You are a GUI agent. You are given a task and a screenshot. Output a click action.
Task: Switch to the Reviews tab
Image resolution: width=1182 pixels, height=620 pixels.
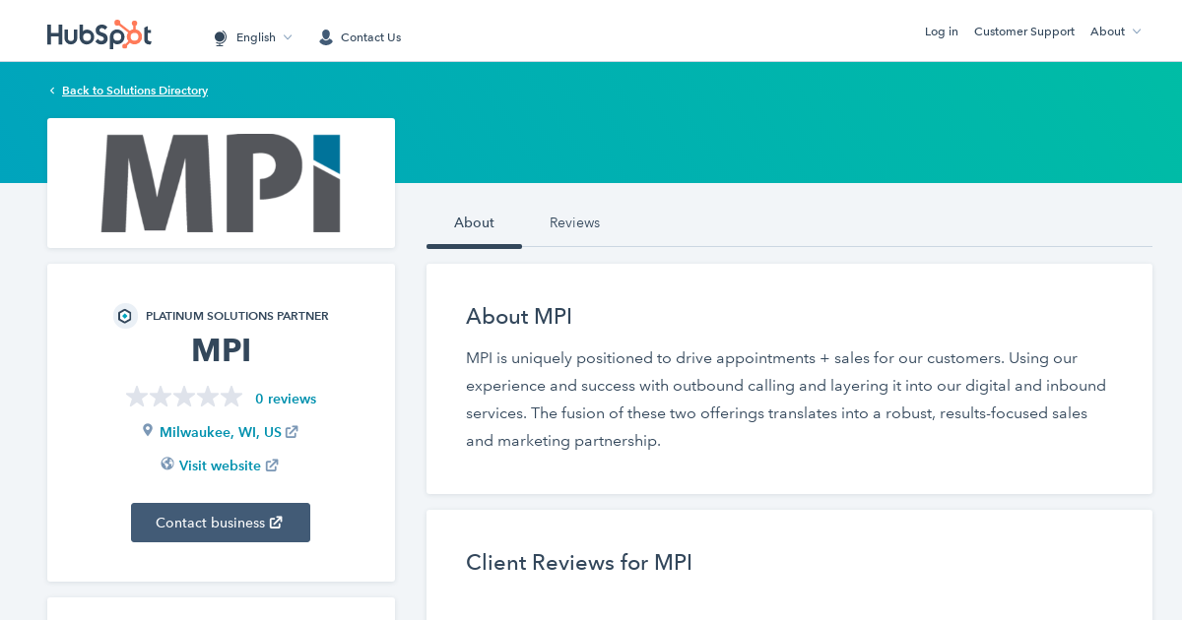[574, 223]
